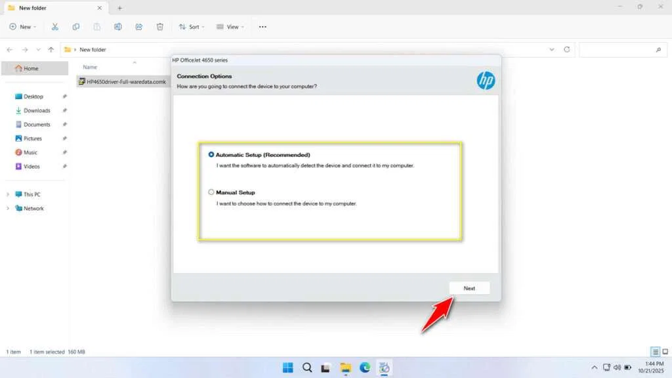
Task: Select Automatic Setup (Recommended)
Action: coord(211,155)
